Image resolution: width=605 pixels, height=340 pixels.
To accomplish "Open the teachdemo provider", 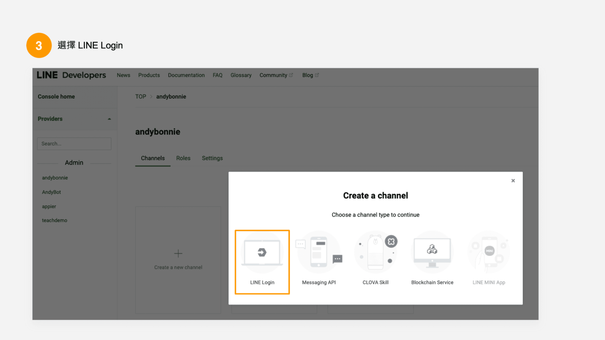I will (54, 220).
